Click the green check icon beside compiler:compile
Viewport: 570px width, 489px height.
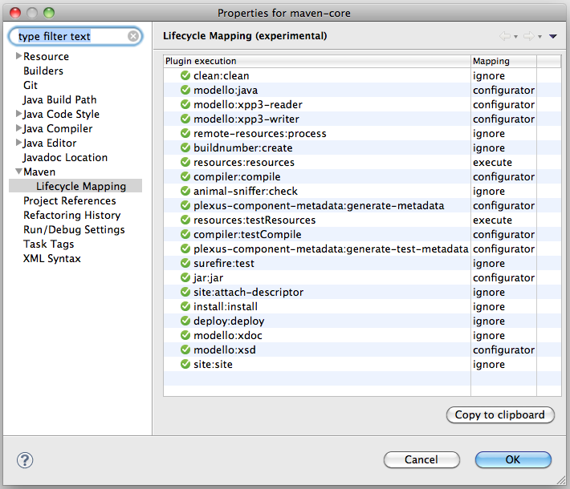tap(185, 177)
